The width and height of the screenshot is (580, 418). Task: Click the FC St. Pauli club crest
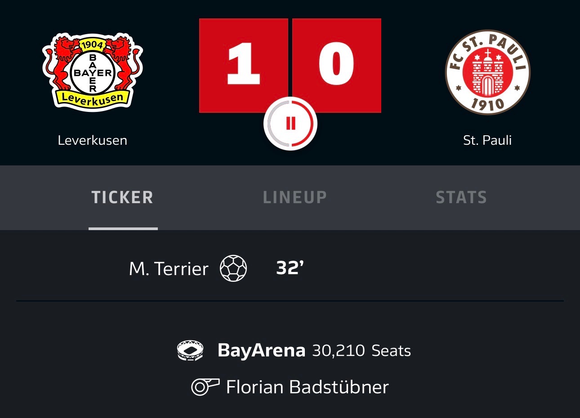pos(488,72)
